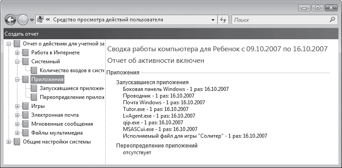Collapse the Приложения tree node

point(17,80)
